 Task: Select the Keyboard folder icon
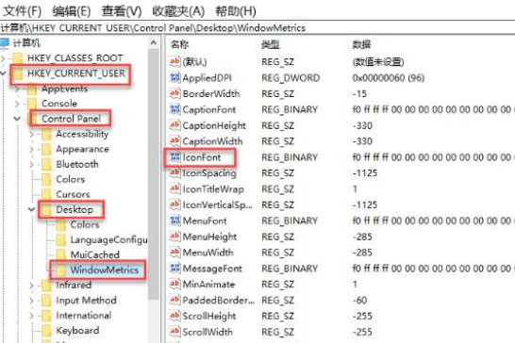(46, 331)
